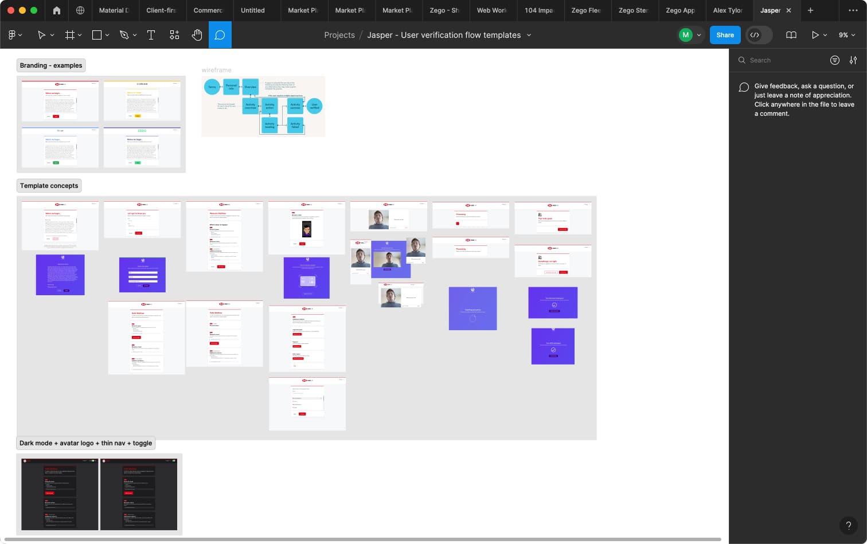Click the Share button
The width and height of the screenshot is (867, 544).
coord(725,35)
